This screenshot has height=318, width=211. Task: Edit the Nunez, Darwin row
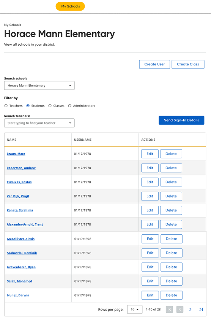pyautogui.click(x=150, y=295)
